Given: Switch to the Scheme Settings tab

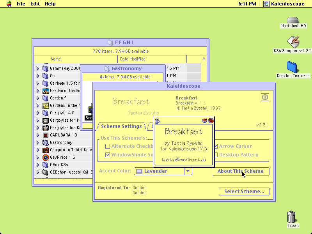Looking at the screenshot, I should pyautogui.click(x=121, y=126).
